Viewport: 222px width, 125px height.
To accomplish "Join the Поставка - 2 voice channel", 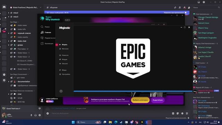I will 23,49.
